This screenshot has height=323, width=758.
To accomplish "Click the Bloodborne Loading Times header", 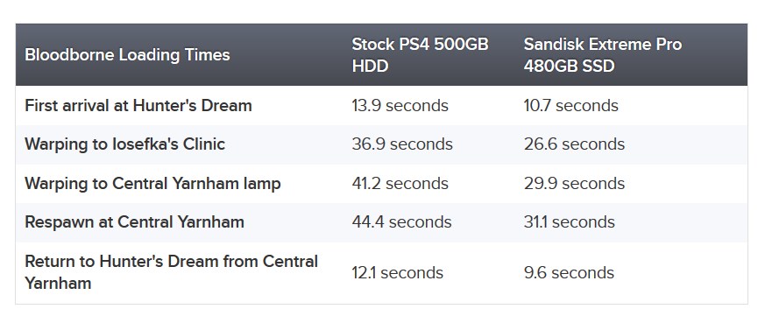I will [x=127, y=55].
